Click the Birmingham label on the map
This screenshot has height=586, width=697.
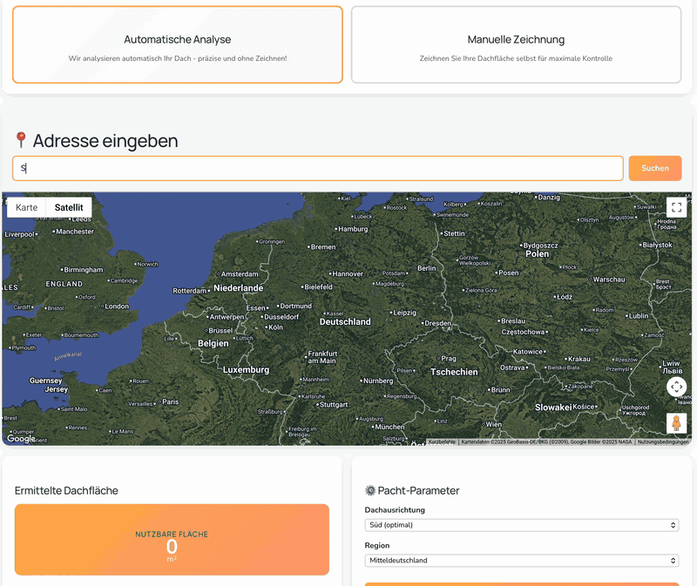pos(83,270)
